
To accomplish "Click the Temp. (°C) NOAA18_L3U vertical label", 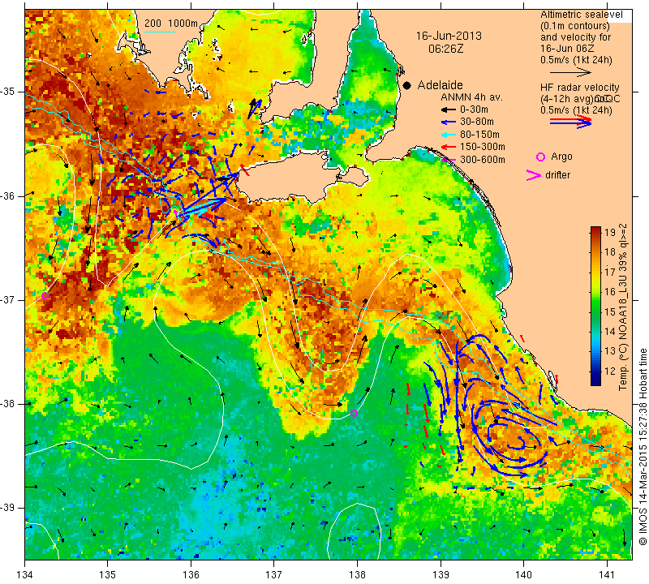I will (x=623, y=307).
